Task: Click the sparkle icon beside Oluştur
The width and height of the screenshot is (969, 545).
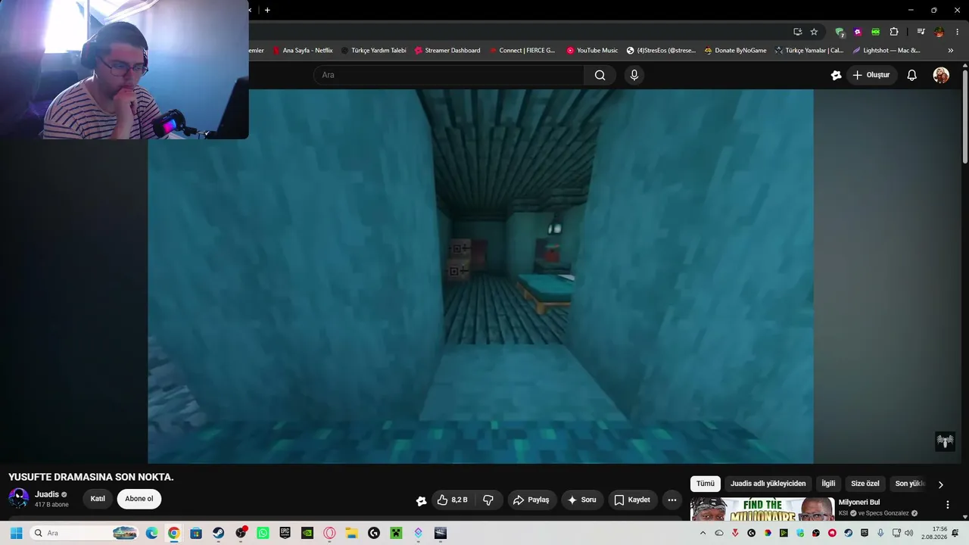Action: (836, 75)
